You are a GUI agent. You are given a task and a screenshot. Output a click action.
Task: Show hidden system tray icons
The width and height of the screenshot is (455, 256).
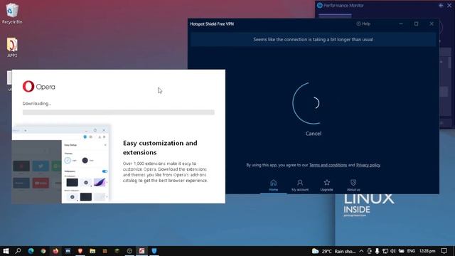[361, 251]
